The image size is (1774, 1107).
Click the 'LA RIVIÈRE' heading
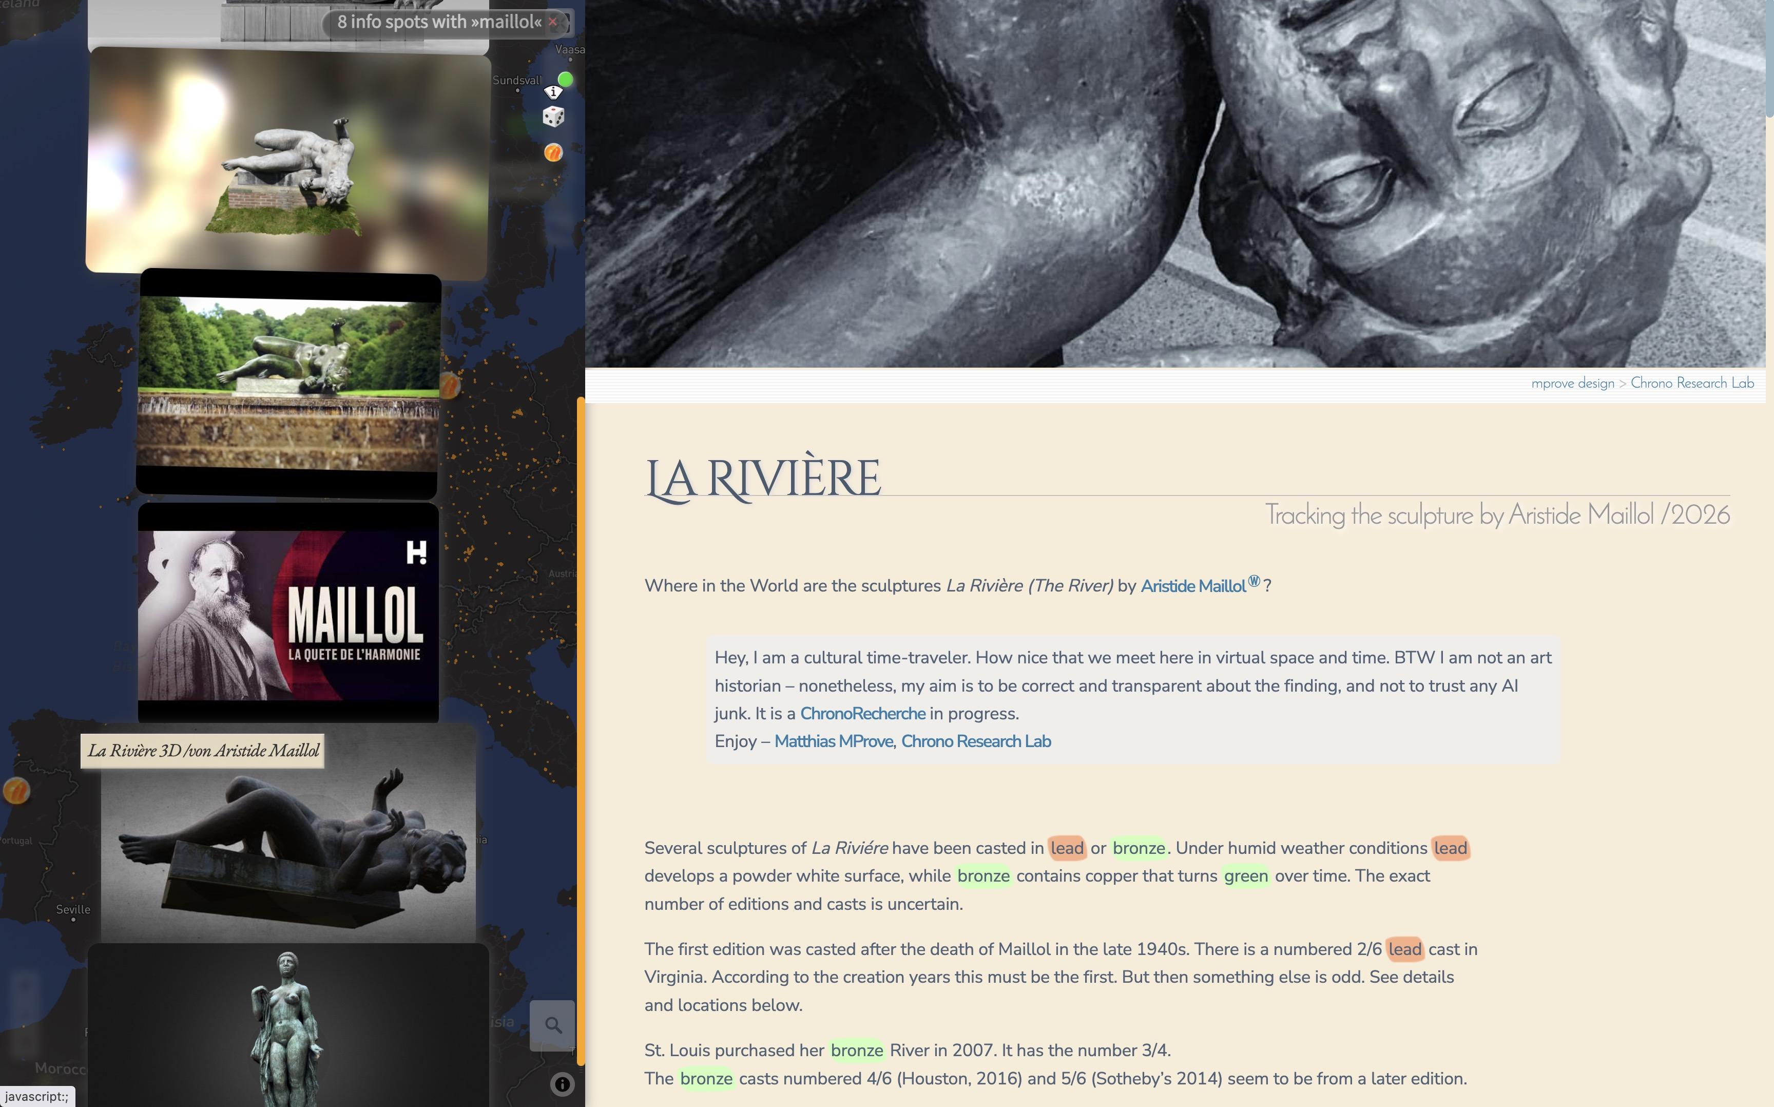[763, 479]
